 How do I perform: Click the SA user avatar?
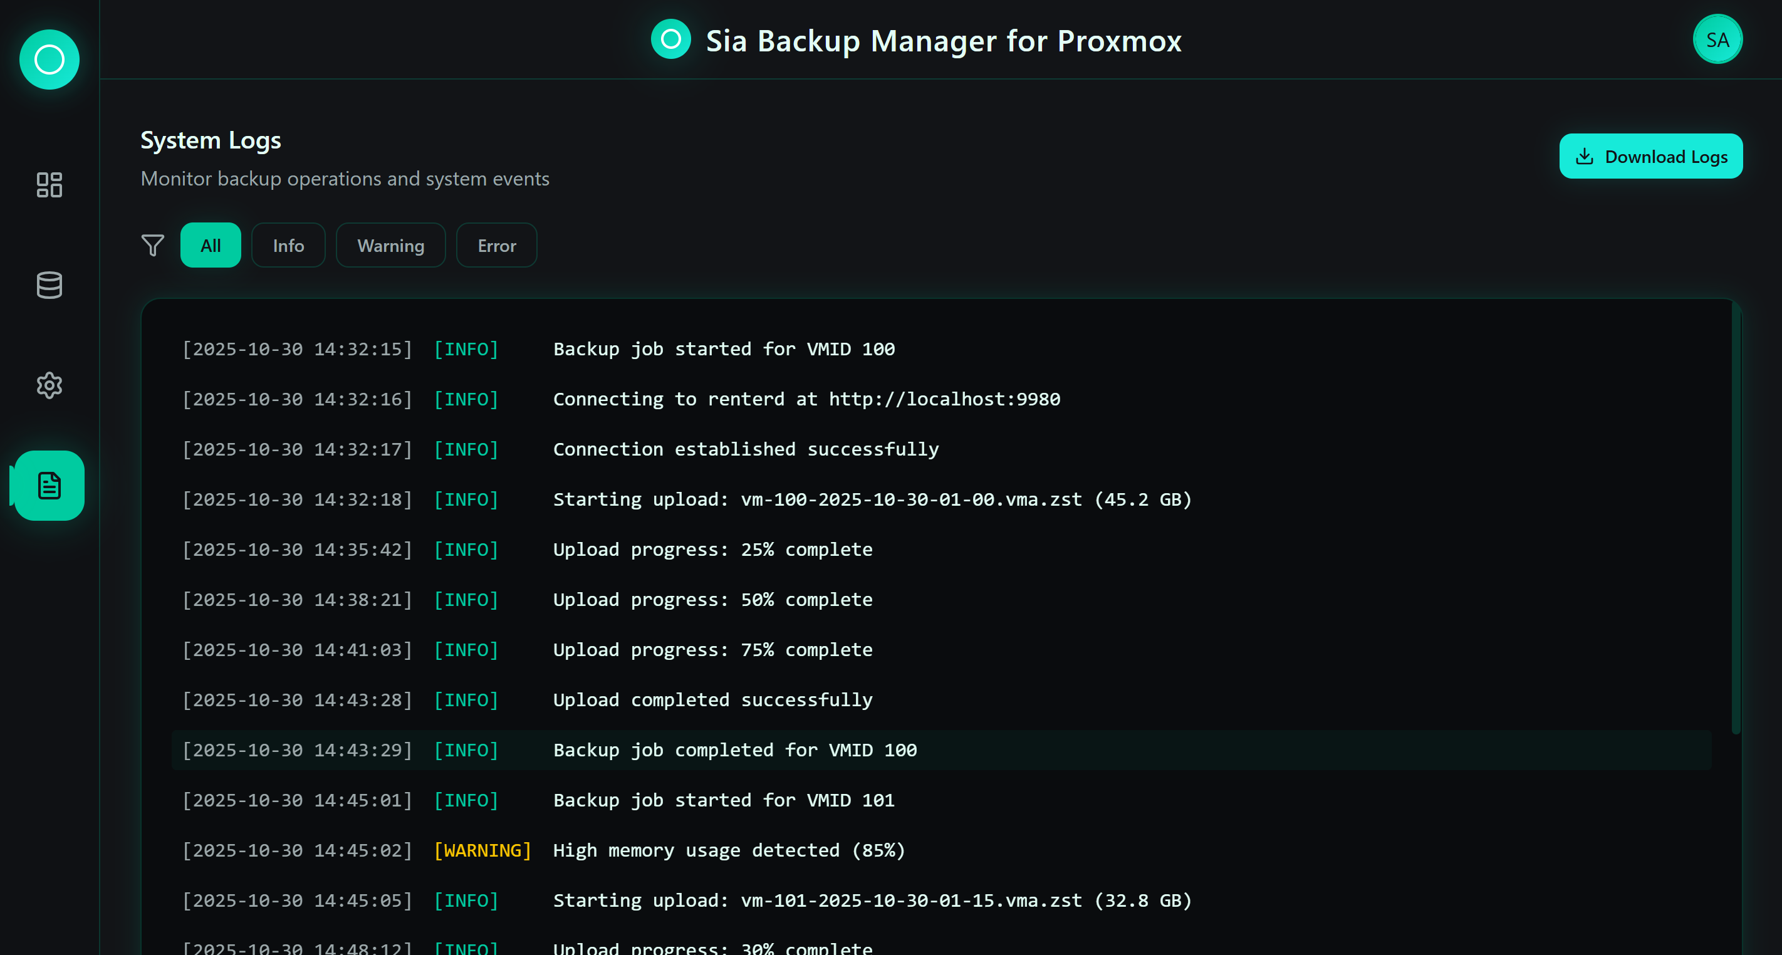click(1717, 39)
